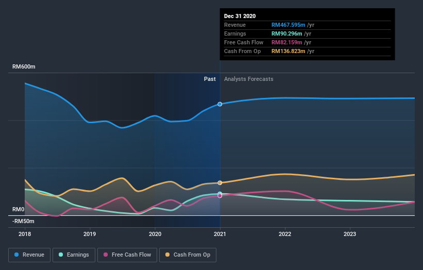423x270 pixels.
Task: Click the Earnings label in the tooltip
Action: 235,33
